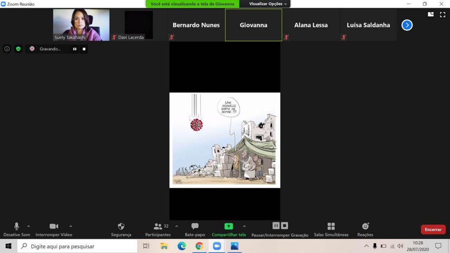Expand the arrow next to Participantes
This screenshot has height=253, width=450.
pyautogui.click(x=177, y=226)
